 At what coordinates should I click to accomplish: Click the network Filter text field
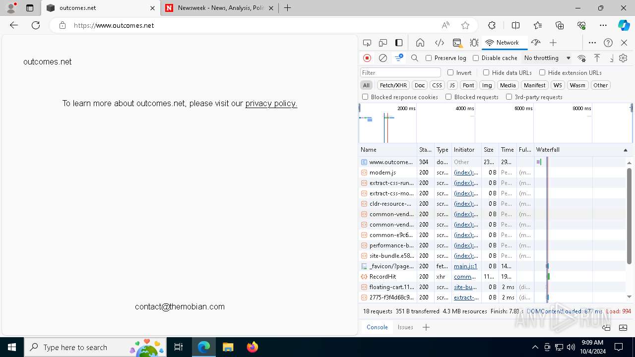400,72
